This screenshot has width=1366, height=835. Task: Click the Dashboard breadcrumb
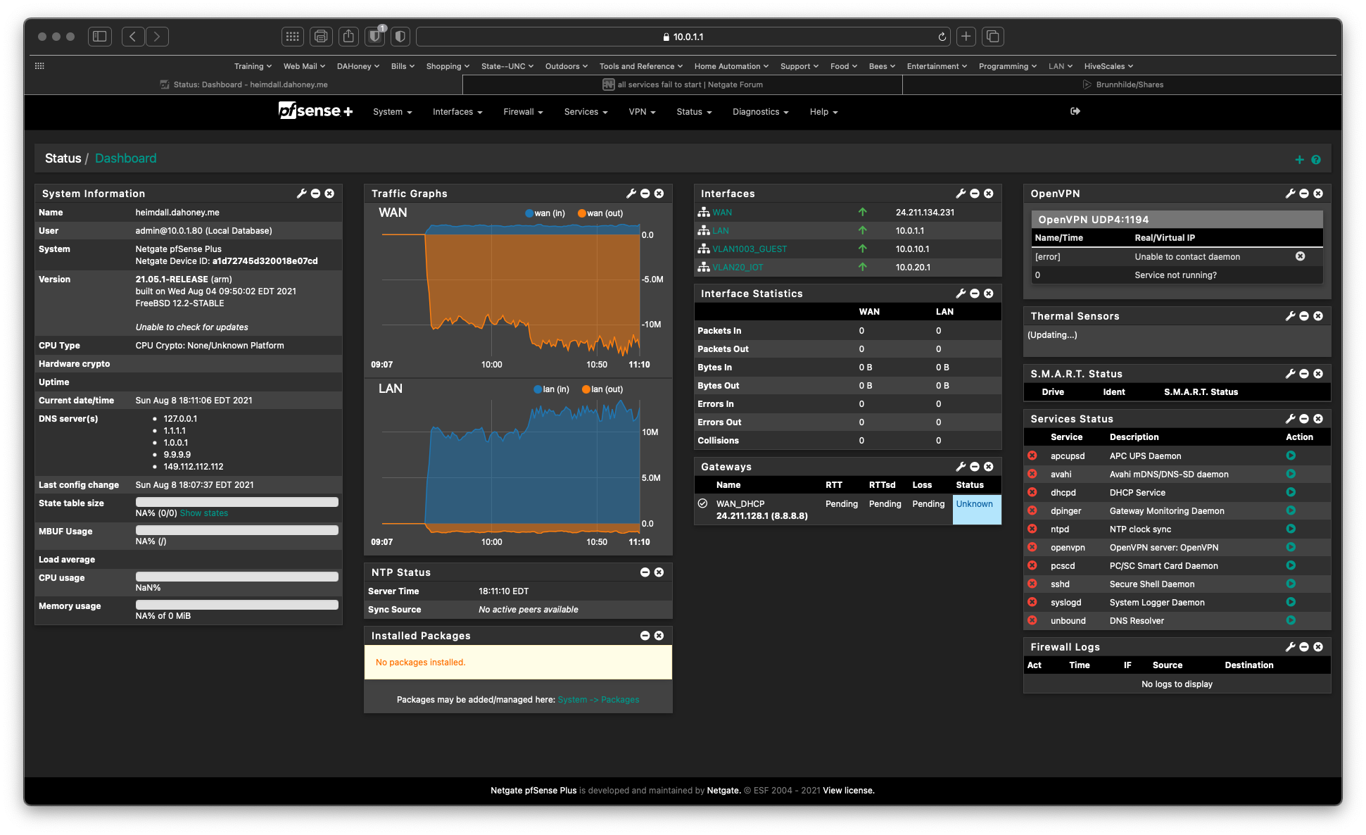click(x=125, y=158)
